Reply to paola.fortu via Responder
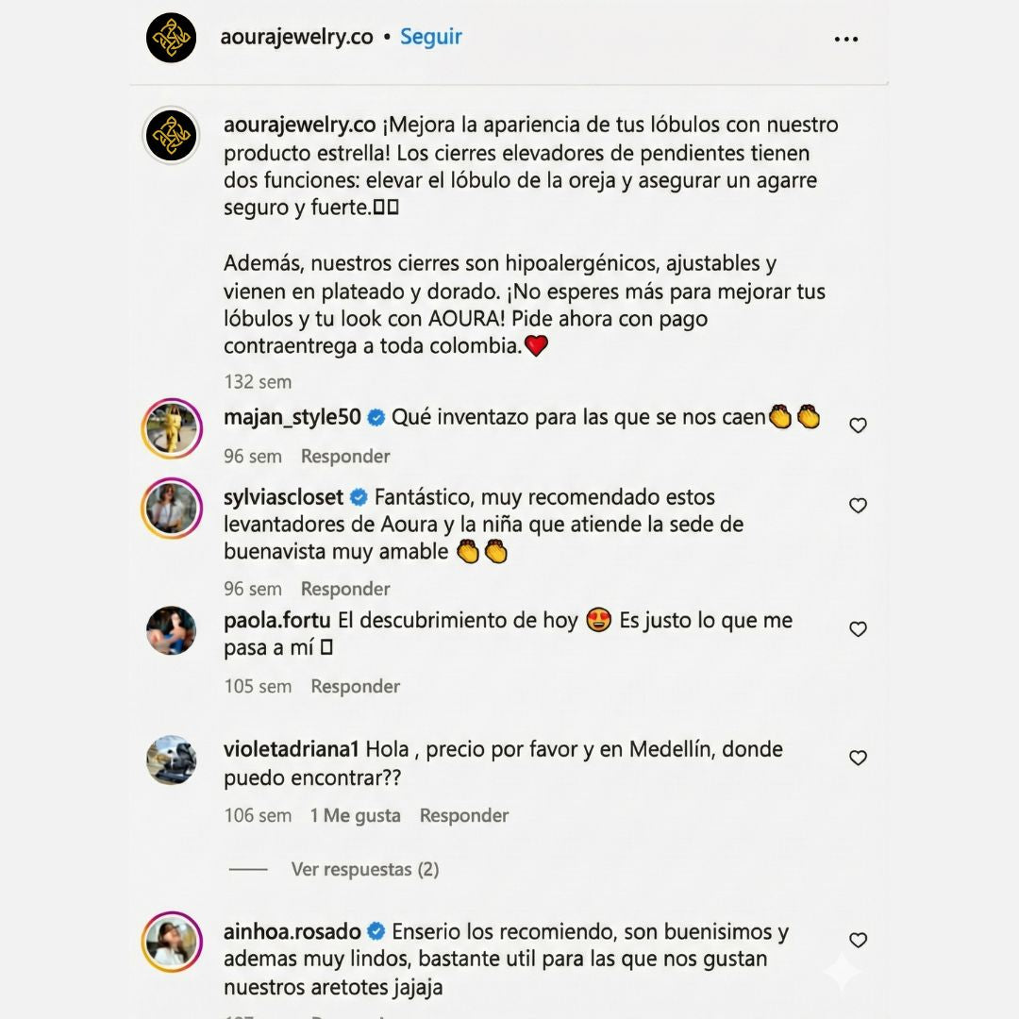1019x1019 pixels. click(x=356, y=686)
